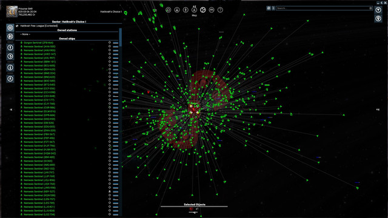Click the Owned ships section header

coord(67,39)
